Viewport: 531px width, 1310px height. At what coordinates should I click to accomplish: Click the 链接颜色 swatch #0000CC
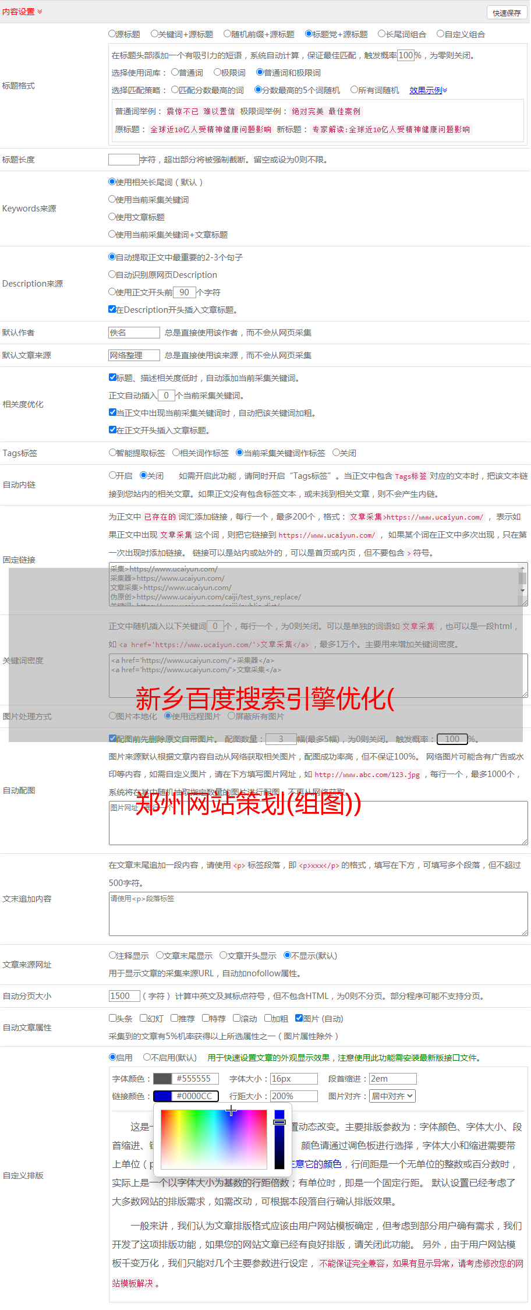(186, 1096)
